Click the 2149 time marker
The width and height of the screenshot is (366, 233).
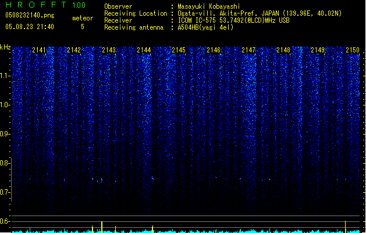point(318,50)
